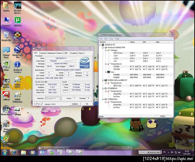
Task: Select the CPU VCore row
Action: pyautogui.click(x=136, y=53)
